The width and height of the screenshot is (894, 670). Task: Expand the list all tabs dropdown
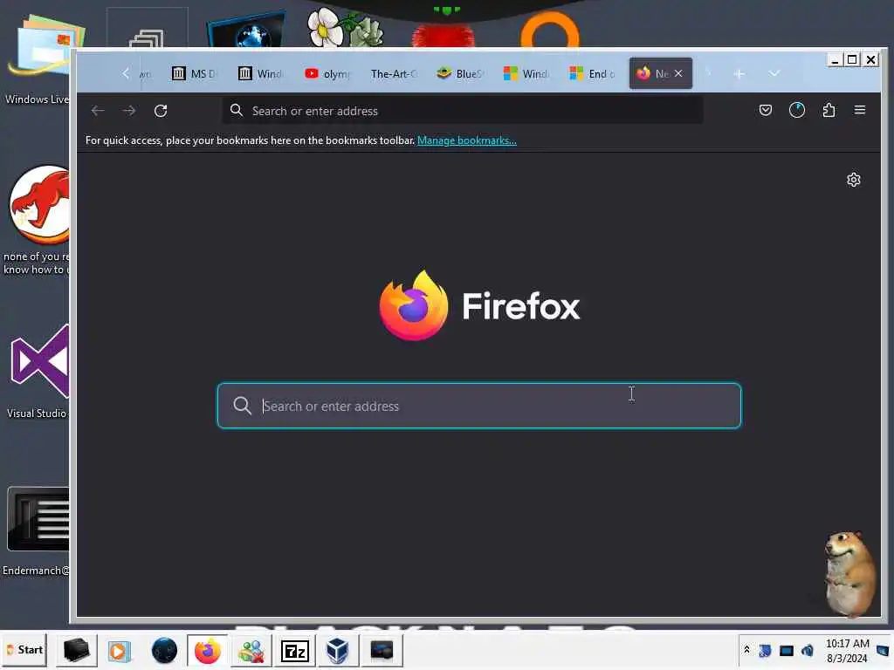point(774,73)
